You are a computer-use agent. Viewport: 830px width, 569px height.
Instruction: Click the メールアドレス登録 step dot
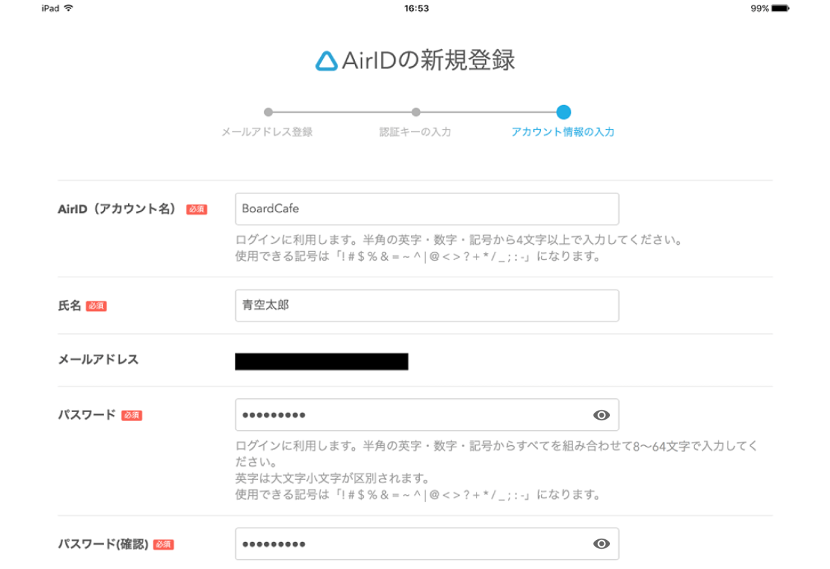tap(268, 112)
